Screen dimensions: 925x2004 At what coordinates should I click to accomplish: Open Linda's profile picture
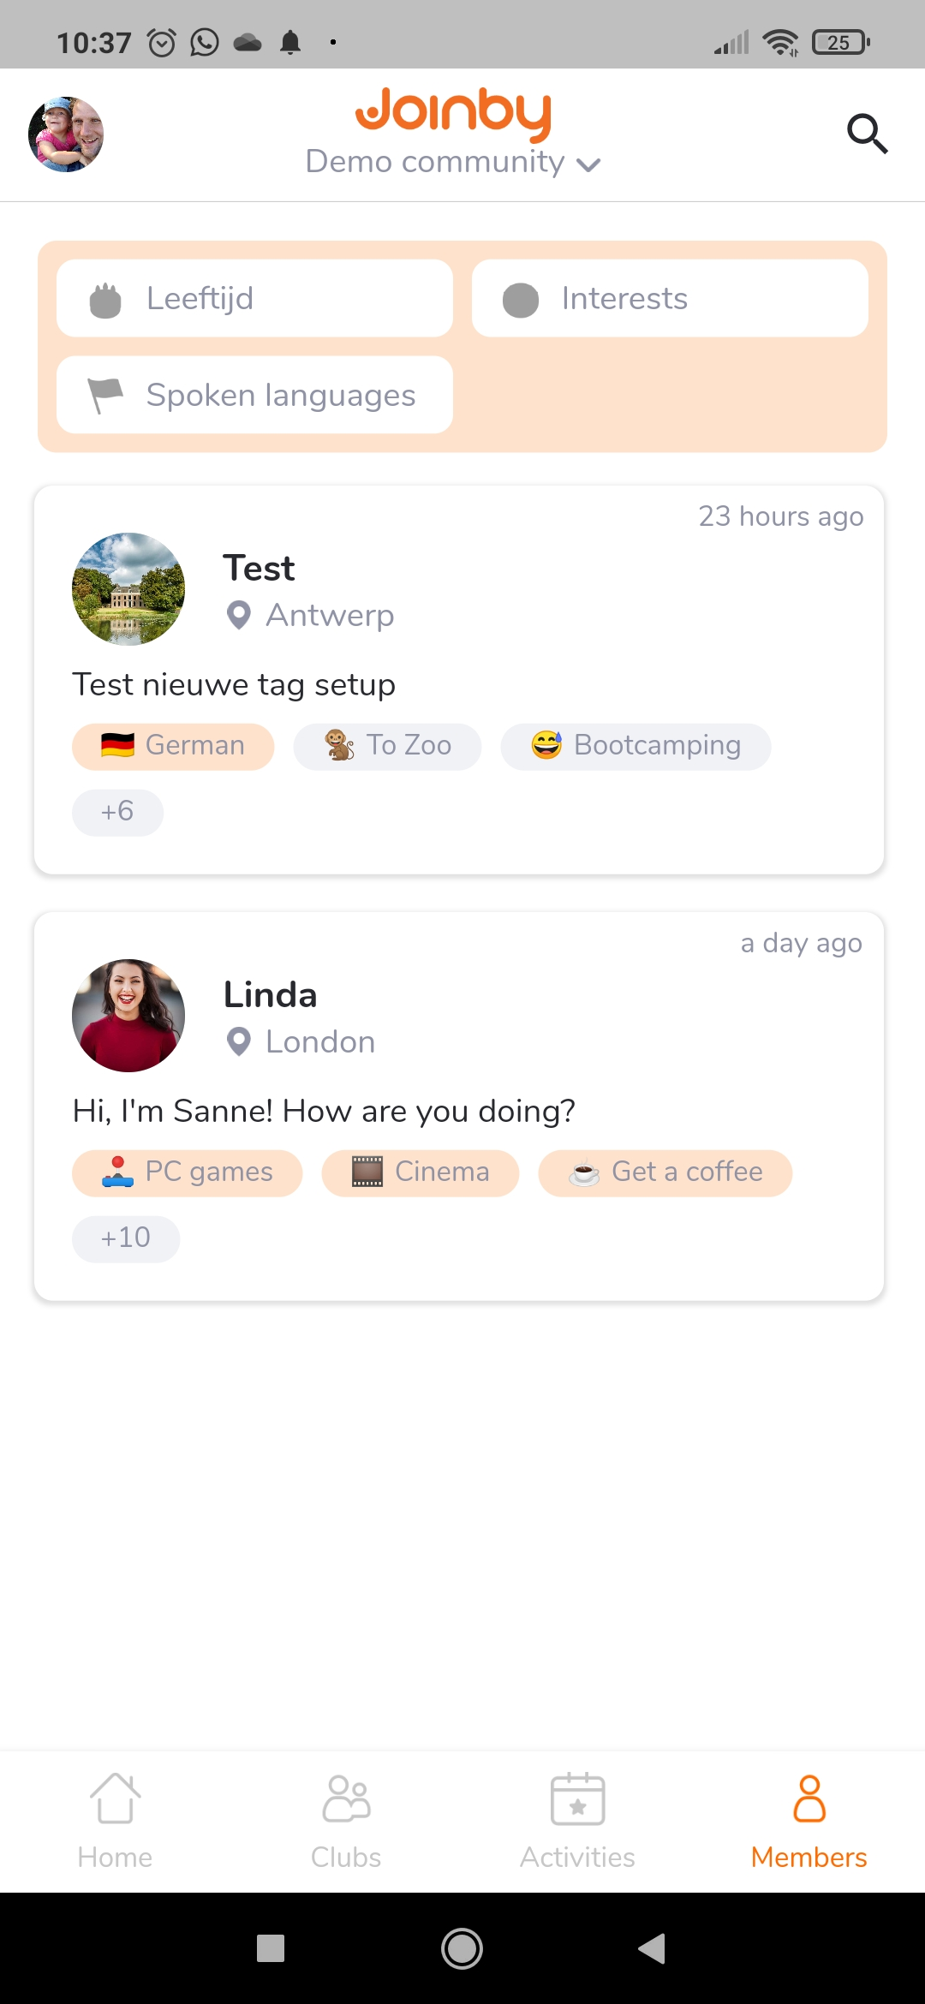pos(128,1016)
